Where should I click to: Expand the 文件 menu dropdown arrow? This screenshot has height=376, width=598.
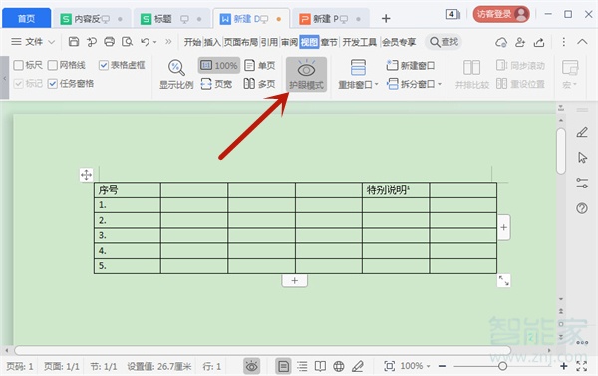tap(52, 42)
